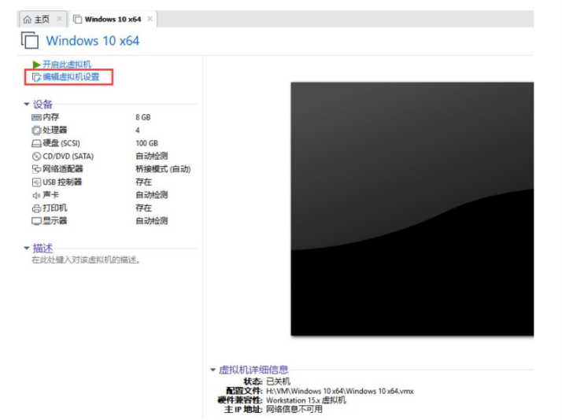Select the memory (内存) device icon

pos(36,117)
